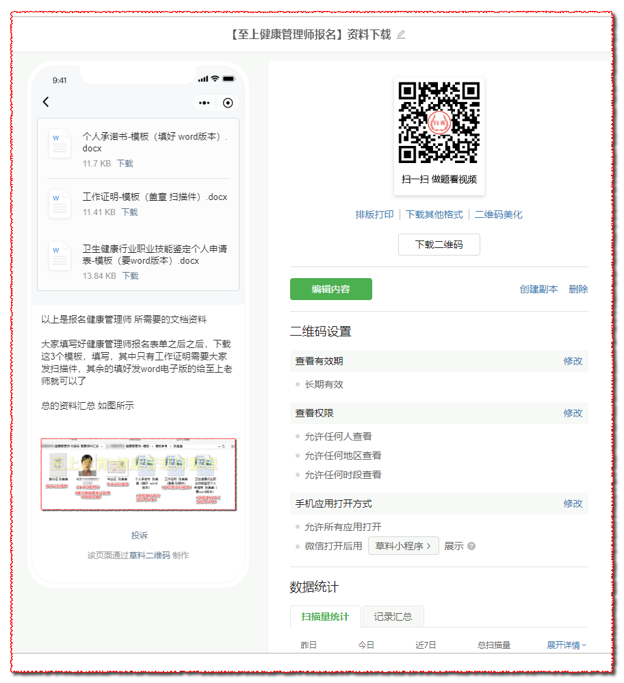Viewport: 624px width, 683px height.
Task: Click the help question mark next to 展示
Action: [471, 546]
